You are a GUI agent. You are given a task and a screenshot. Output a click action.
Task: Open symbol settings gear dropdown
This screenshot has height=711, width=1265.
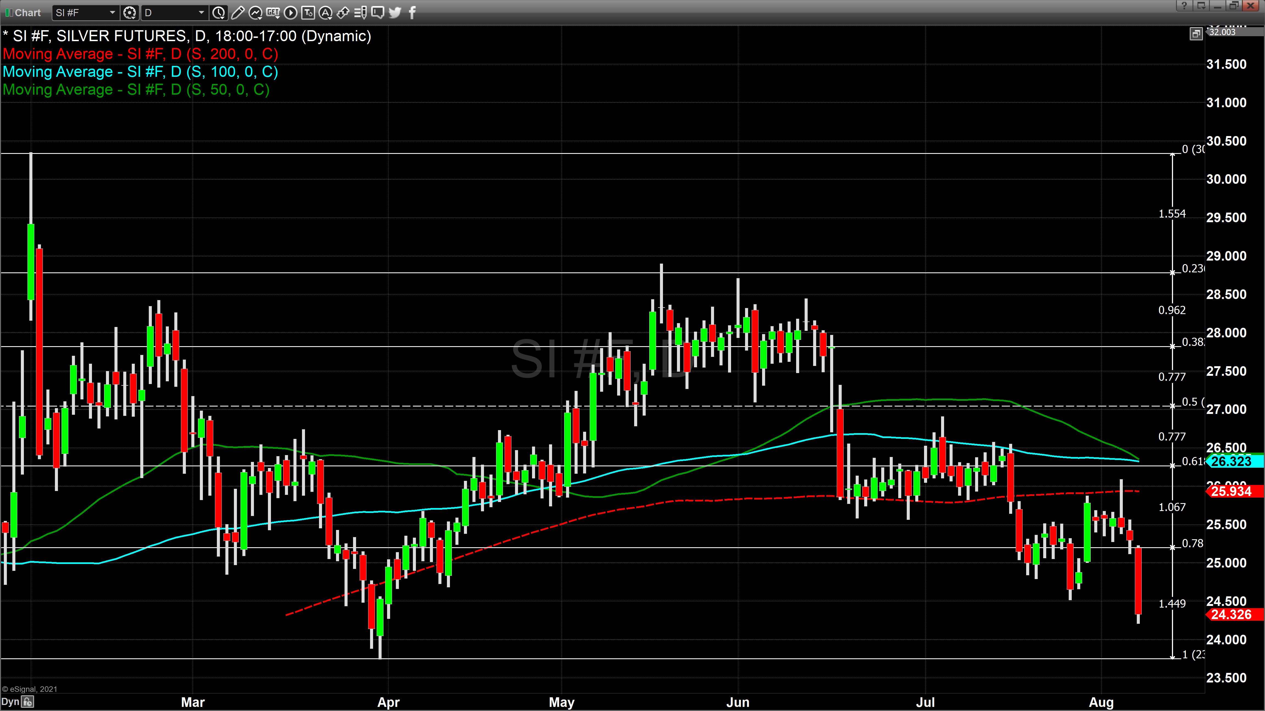point(130,13)
